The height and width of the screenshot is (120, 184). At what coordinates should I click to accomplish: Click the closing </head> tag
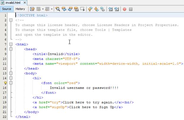pyautogui.click(x=32, y=69)
